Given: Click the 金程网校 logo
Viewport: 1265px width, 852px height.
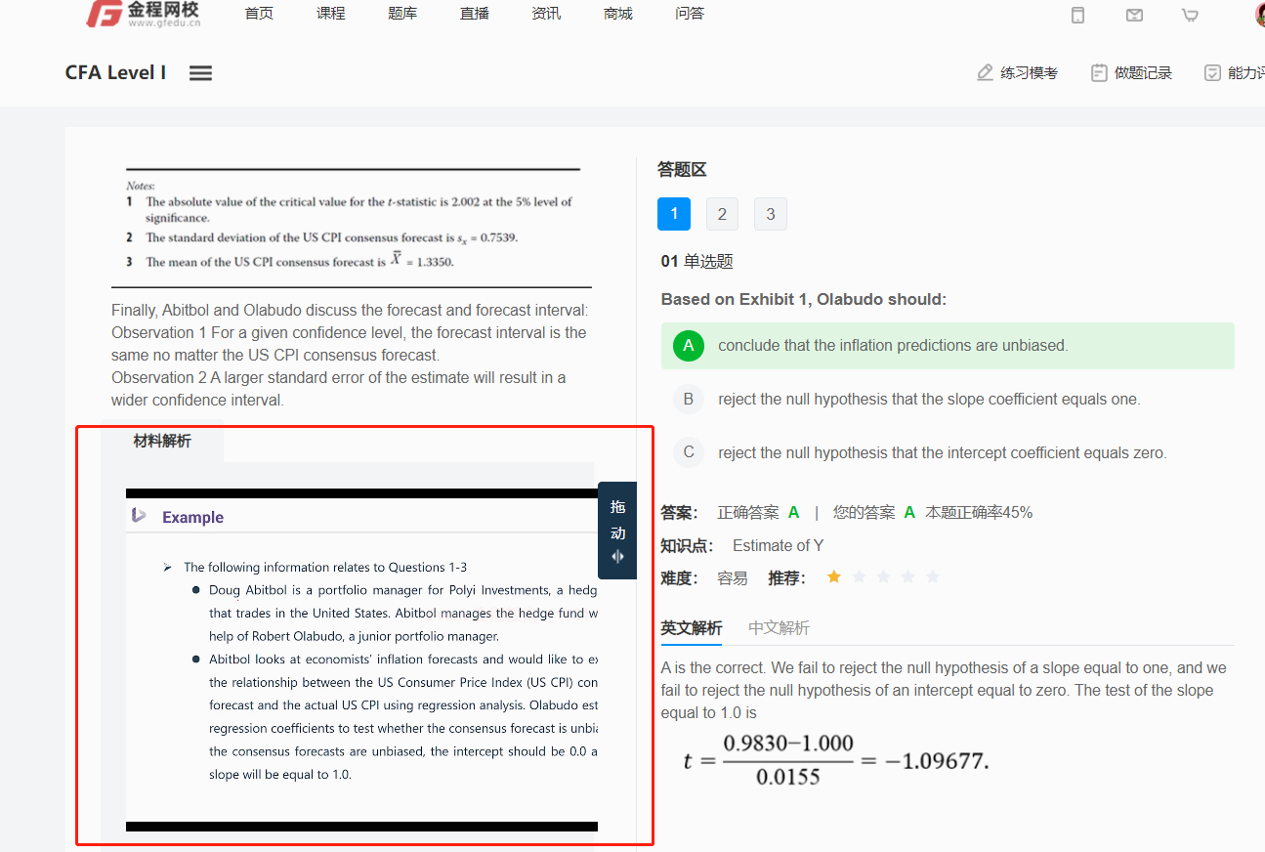Looking at the screenshot, I should pos(143,14).
